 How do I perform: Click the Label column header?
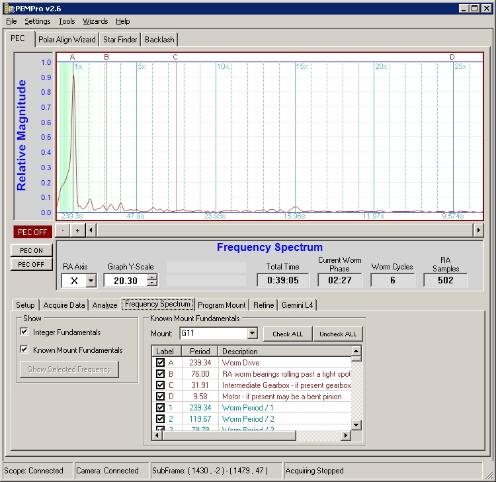pos(167,351)
